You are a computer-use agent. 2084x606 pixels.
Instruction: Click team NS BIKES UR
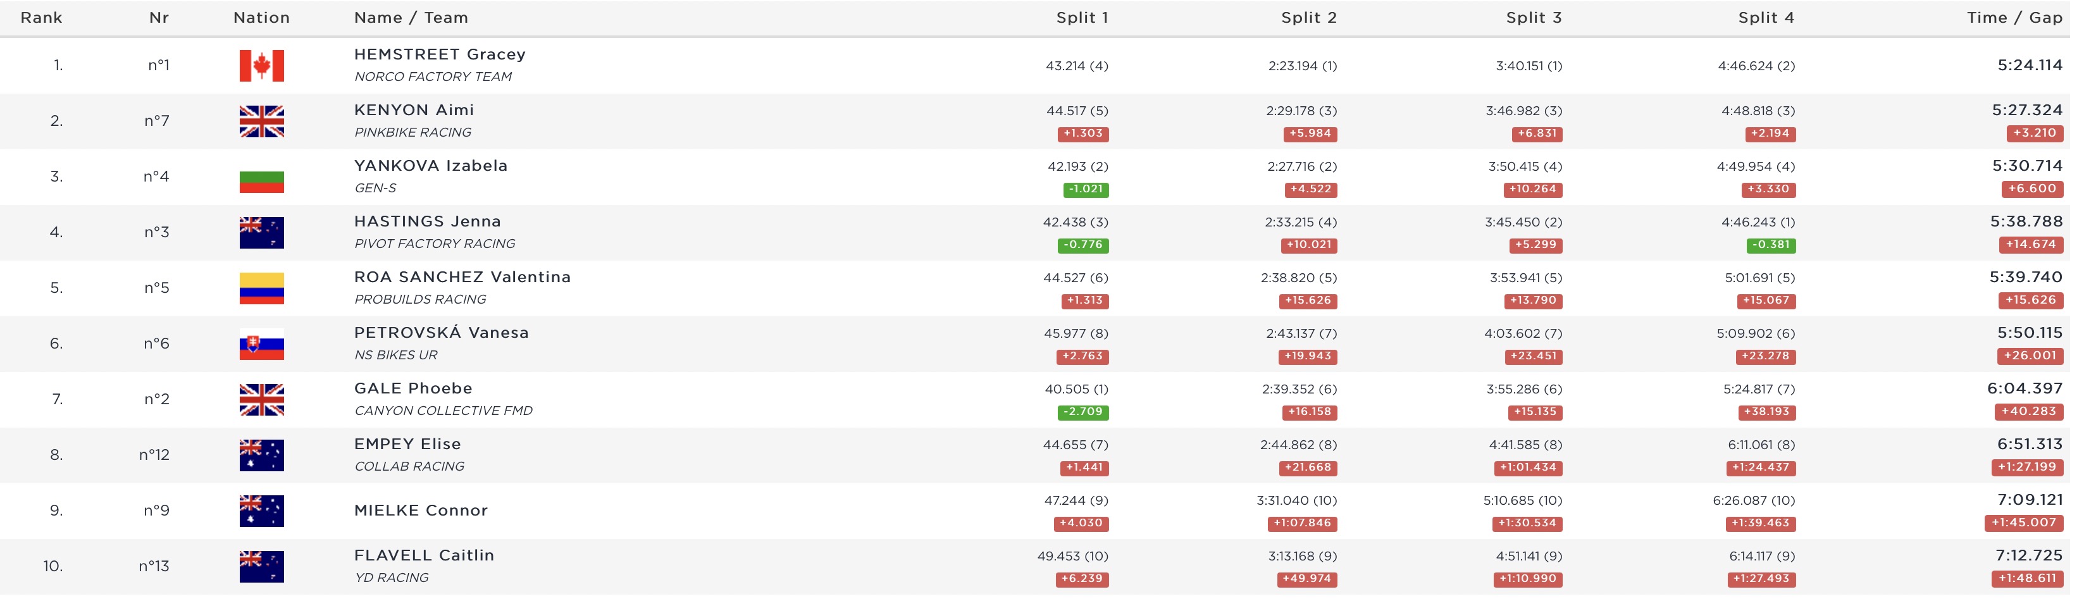pos(395,355)
